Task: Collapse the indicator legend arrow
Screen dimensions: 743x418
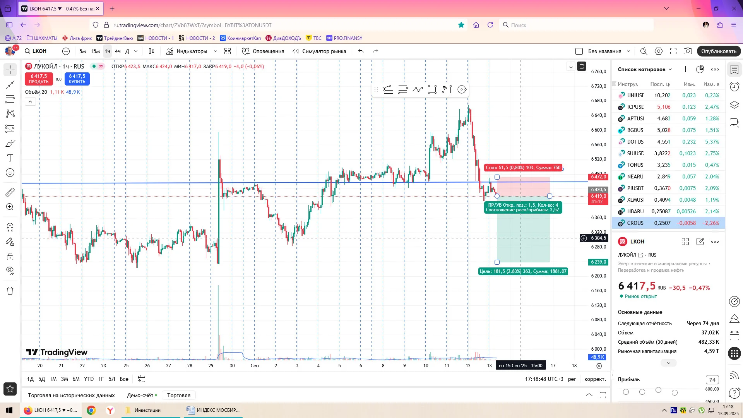Action: (x=30, y=102)
